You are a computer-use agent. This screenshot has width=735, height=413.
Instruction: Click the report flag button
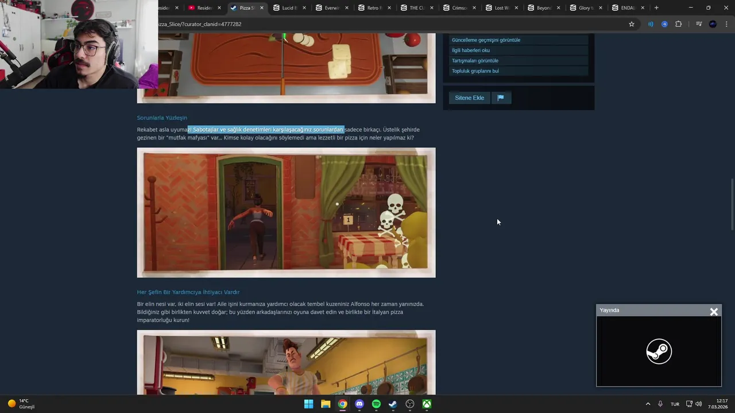pos(501,98)
